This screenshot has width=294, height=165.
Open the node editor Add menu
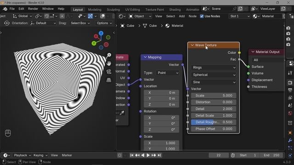click(182, 16)
